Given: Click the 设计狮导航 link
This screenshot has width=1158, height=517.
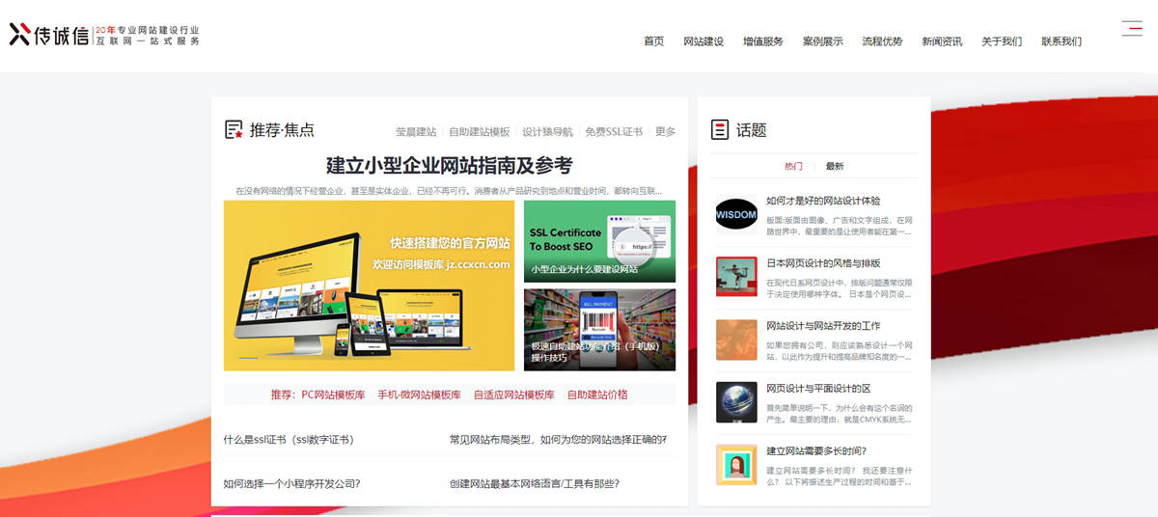Looking at the screenshot, I should [x=547, y=132].
